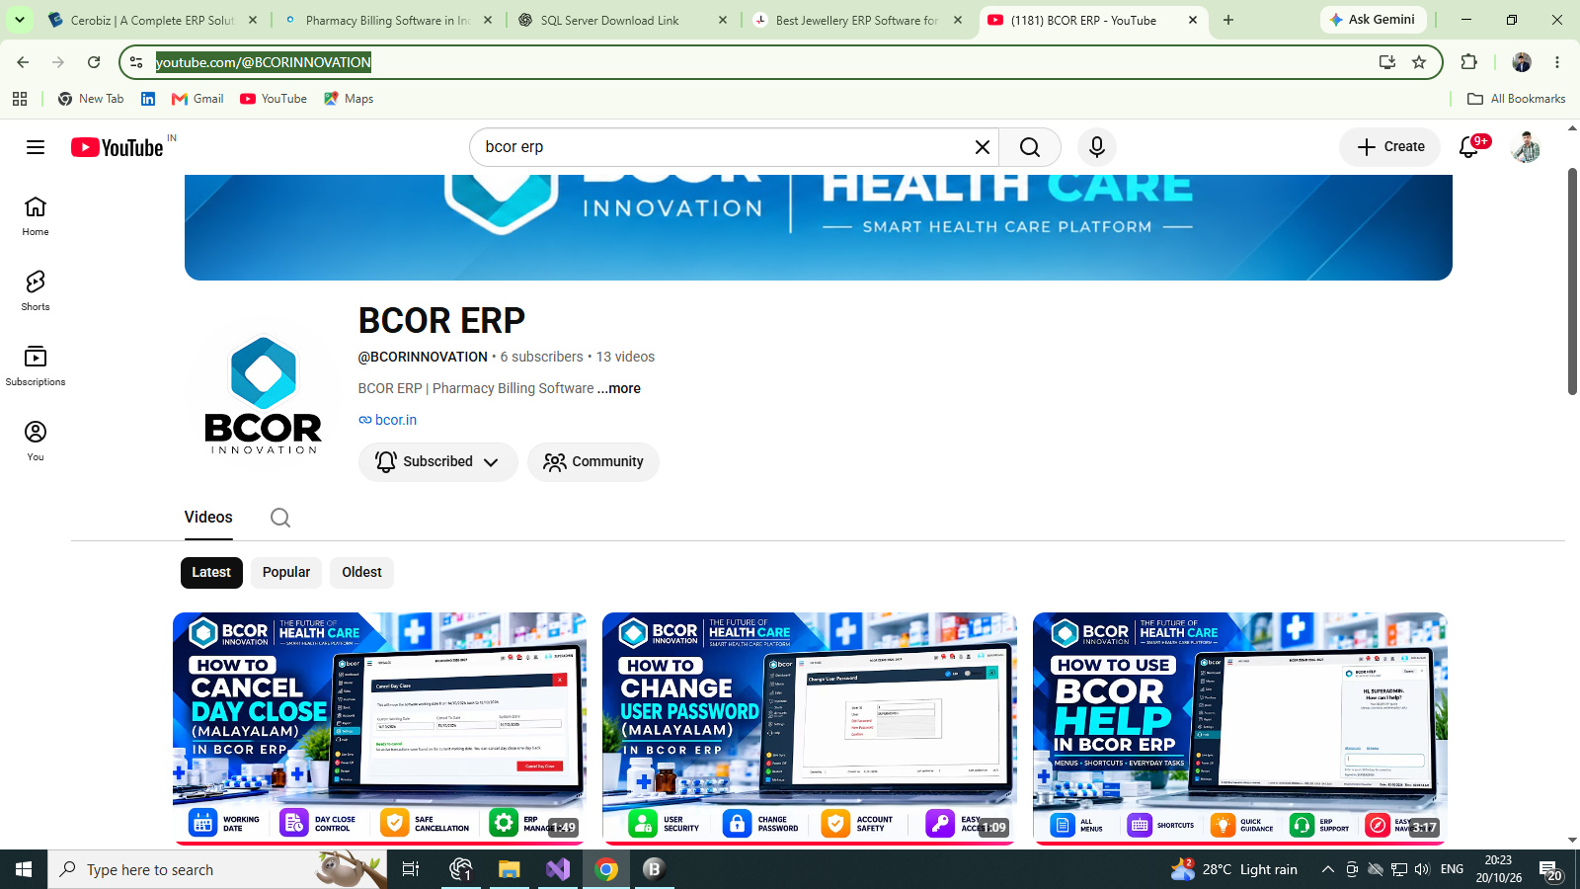Screen dimensions: 1580x889
Task: Select the Oldest filter chip
Action: click(x=361, y=572)
